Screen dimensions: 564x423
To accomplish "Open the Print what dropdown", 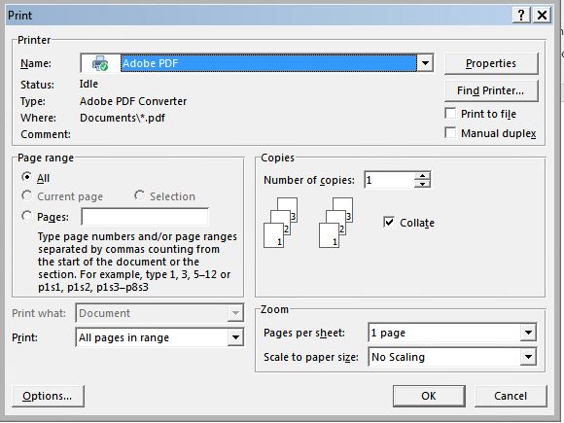I will pos(235,313).
